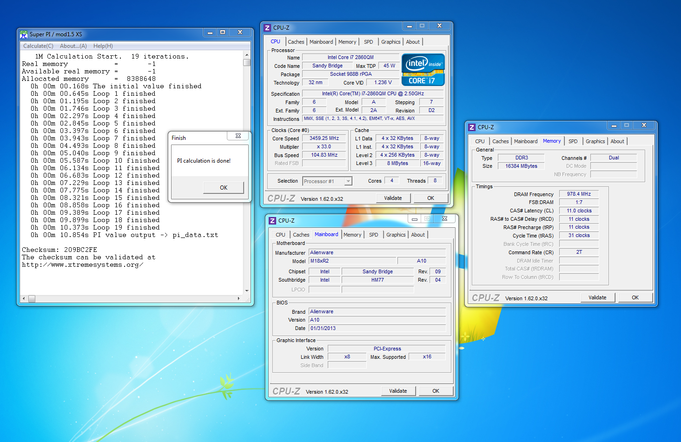
Task: Select Graphics tab in the Mainboard CPU-Z window
Action: tap(396, 235)
